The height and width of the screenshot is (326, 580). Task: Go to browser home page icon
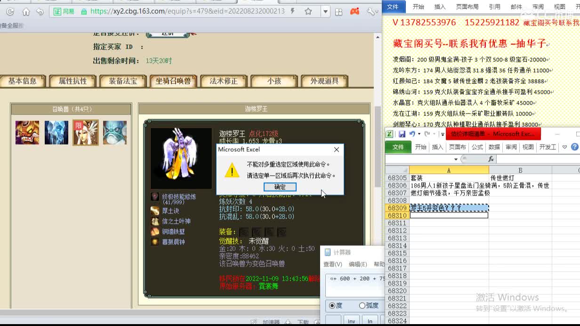point(26,11)
